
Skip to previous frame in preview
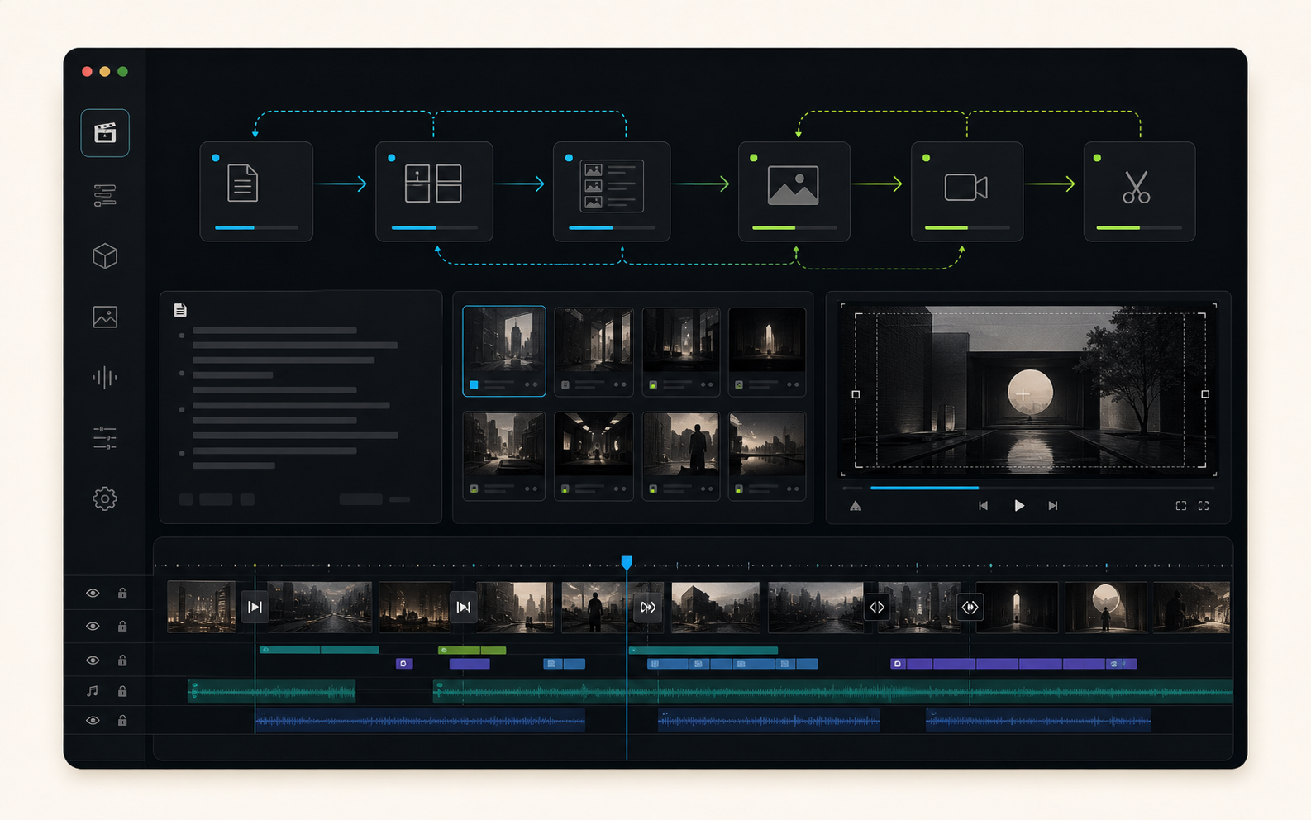pyautogui.click(x=983, y=506)
